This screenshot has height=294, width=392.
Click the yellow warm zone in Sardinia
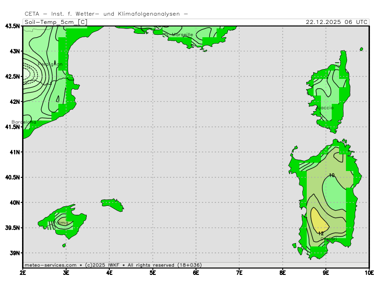tap(318, 220)
